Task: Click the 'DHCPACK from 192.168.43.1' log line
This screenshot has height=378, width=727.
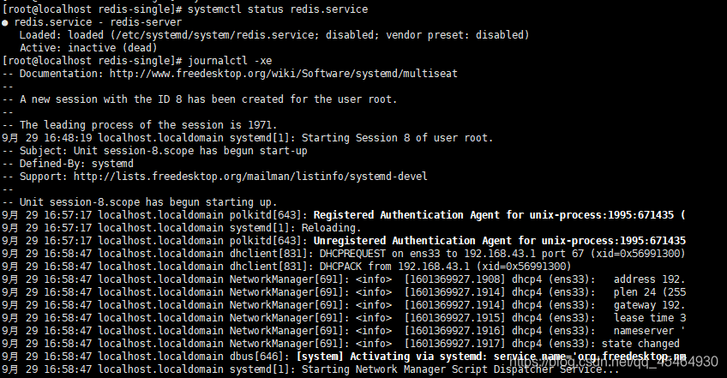Action: [286, 267]
